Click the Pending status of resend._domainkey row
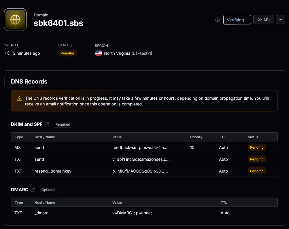This screenshot has height=229, width=289. point(257,171)
